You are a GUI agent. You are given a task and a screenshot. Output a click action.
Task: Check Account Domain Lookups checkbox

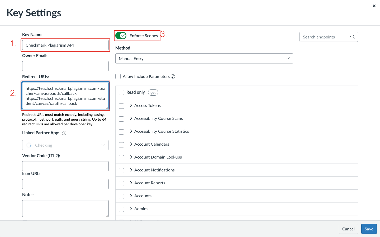tap(121, 157)
